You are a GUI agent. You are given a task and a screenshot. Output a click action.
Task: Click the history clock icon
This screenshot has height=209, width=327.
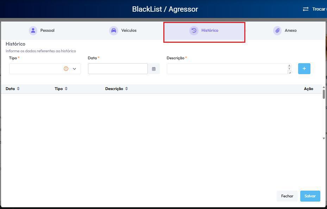tap(194, 31)
